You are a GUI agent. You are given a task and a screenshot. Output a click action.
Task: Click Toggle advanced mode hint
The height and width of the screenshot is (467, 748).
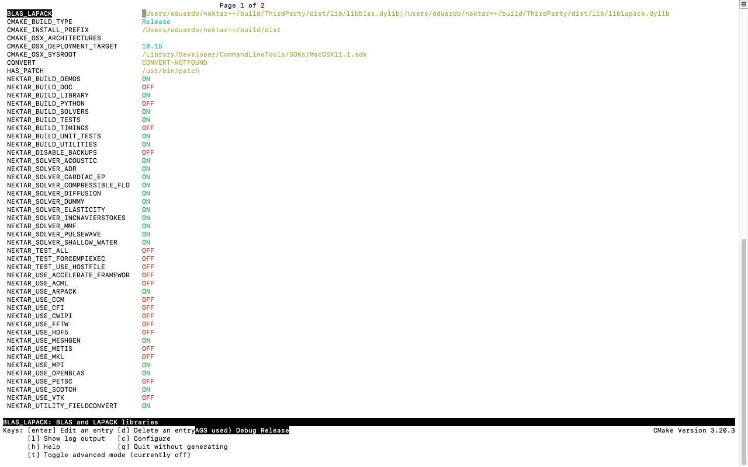point(109,455)
